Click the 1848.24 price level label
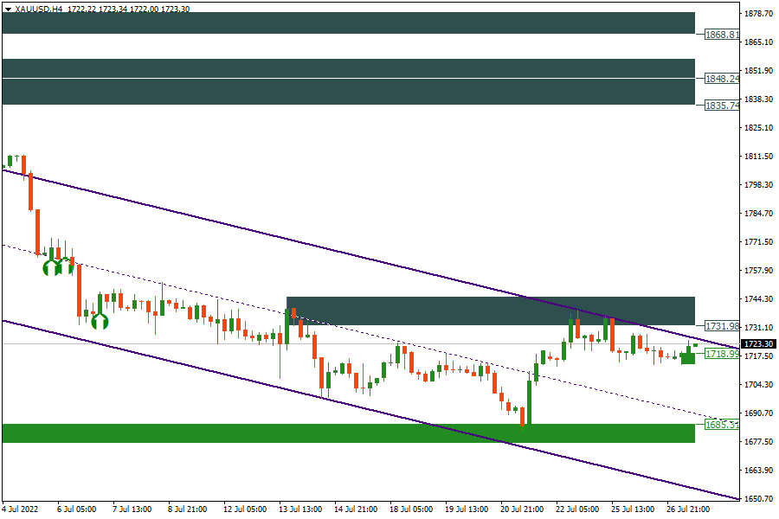 coord(722,79)
